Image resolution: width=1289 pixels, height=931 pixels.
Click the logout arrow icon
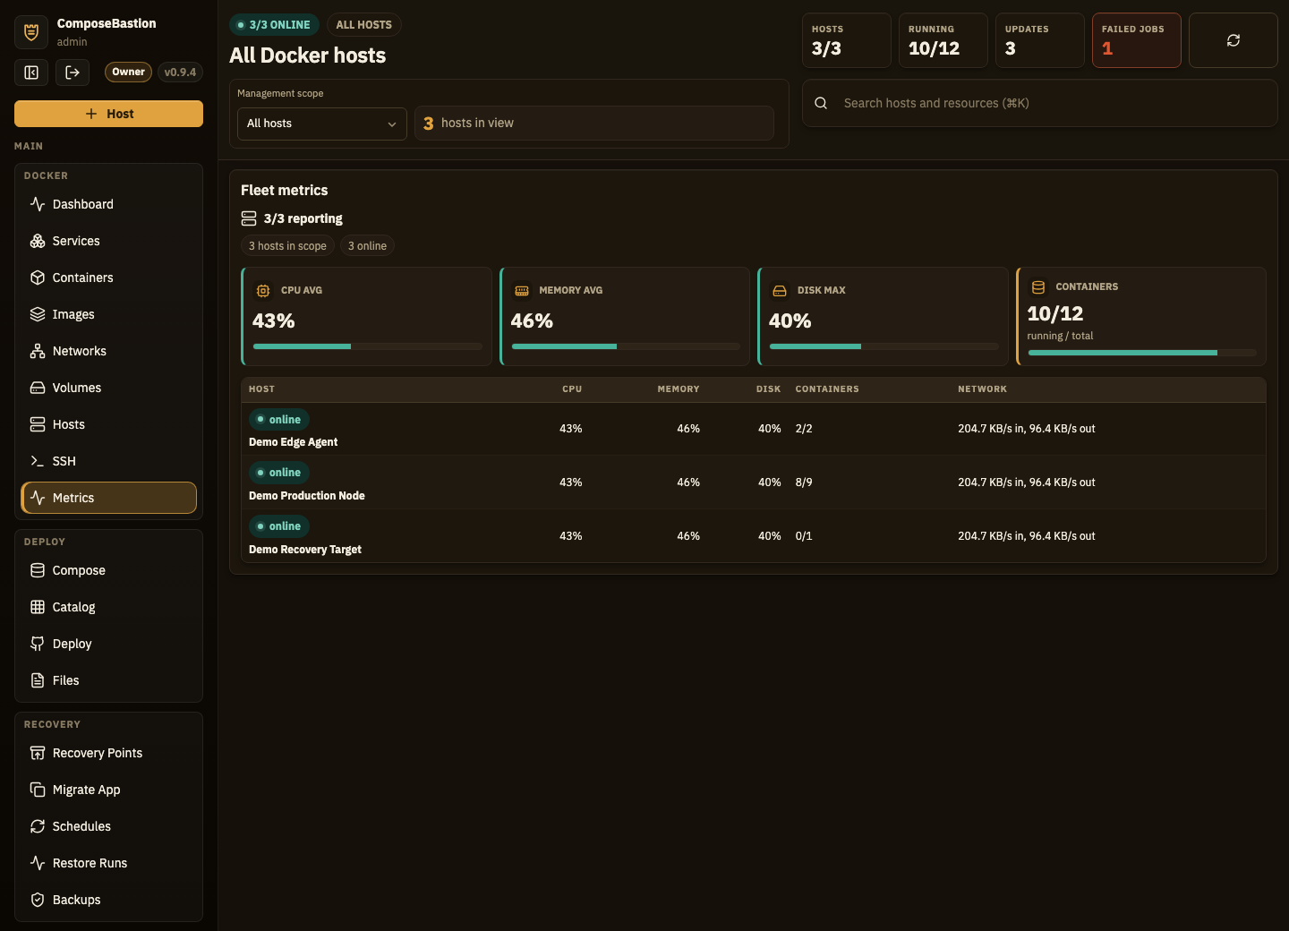click(73, 73)
